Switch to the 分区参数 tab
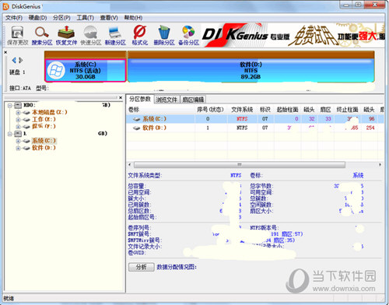The image size is (389, 305). pyautogui.click(x=140, y=99)
